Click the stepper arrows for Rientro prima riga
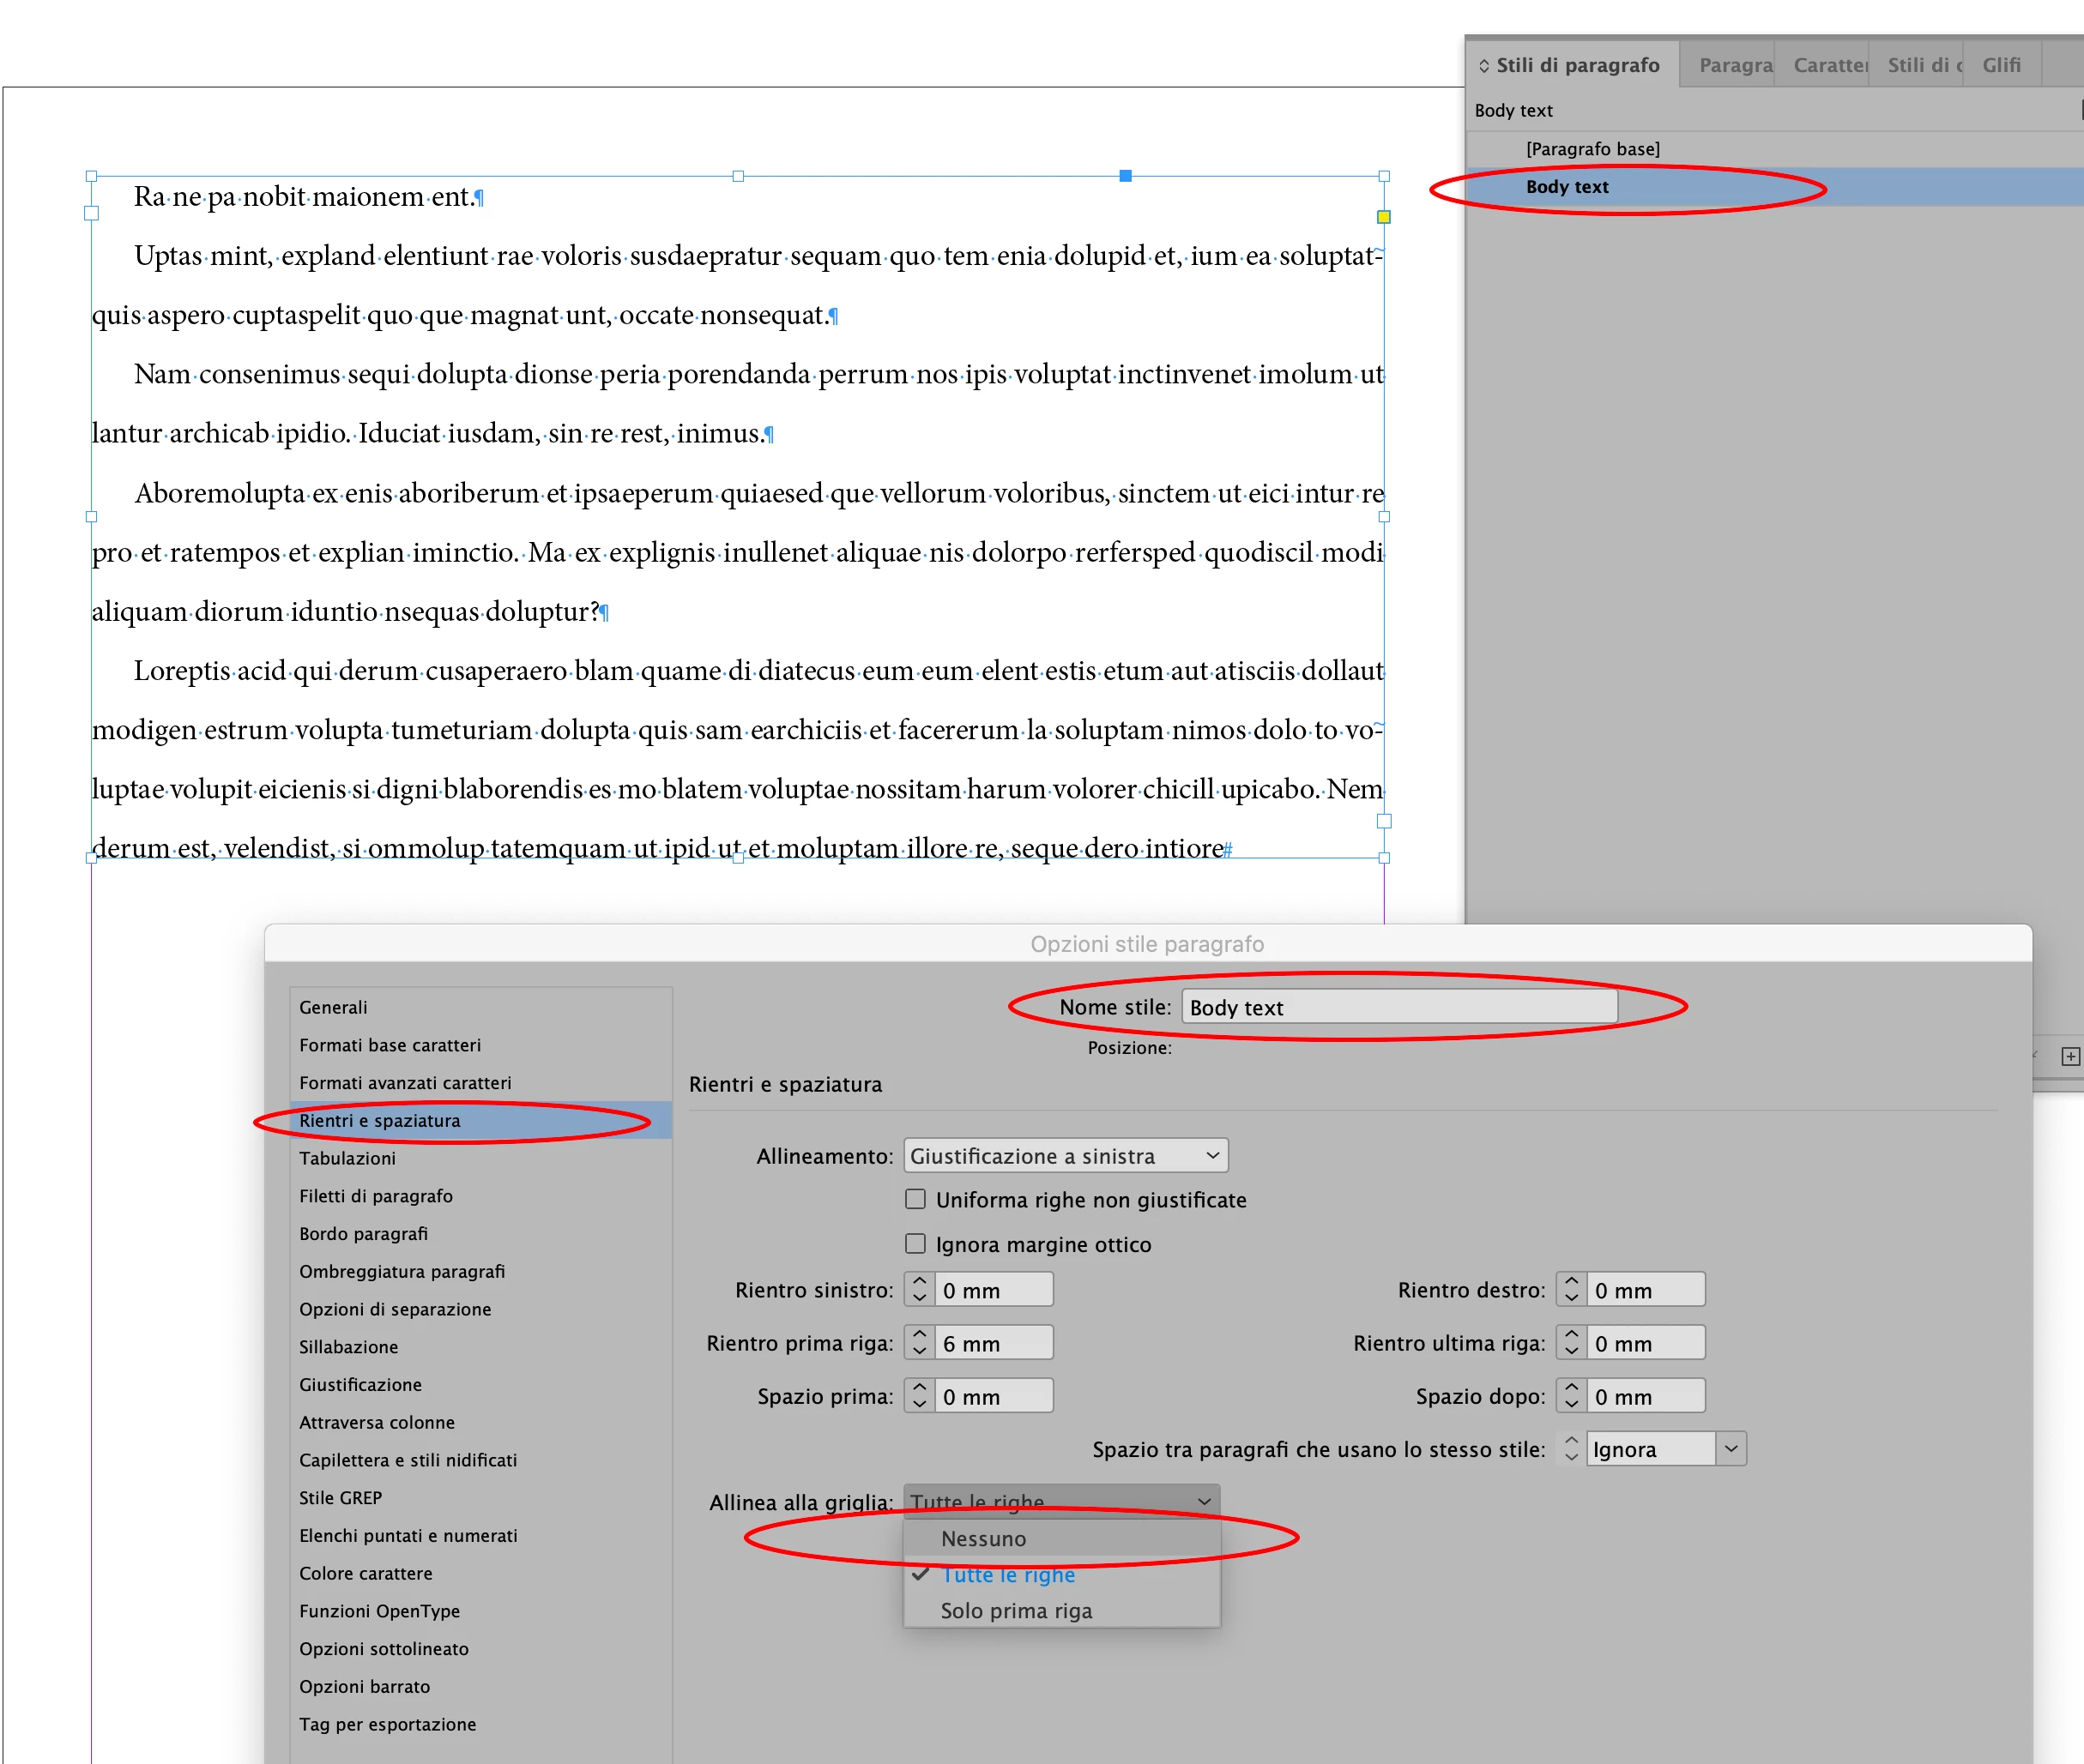Screen dimensions: 2084x1764 (920, 1343)
